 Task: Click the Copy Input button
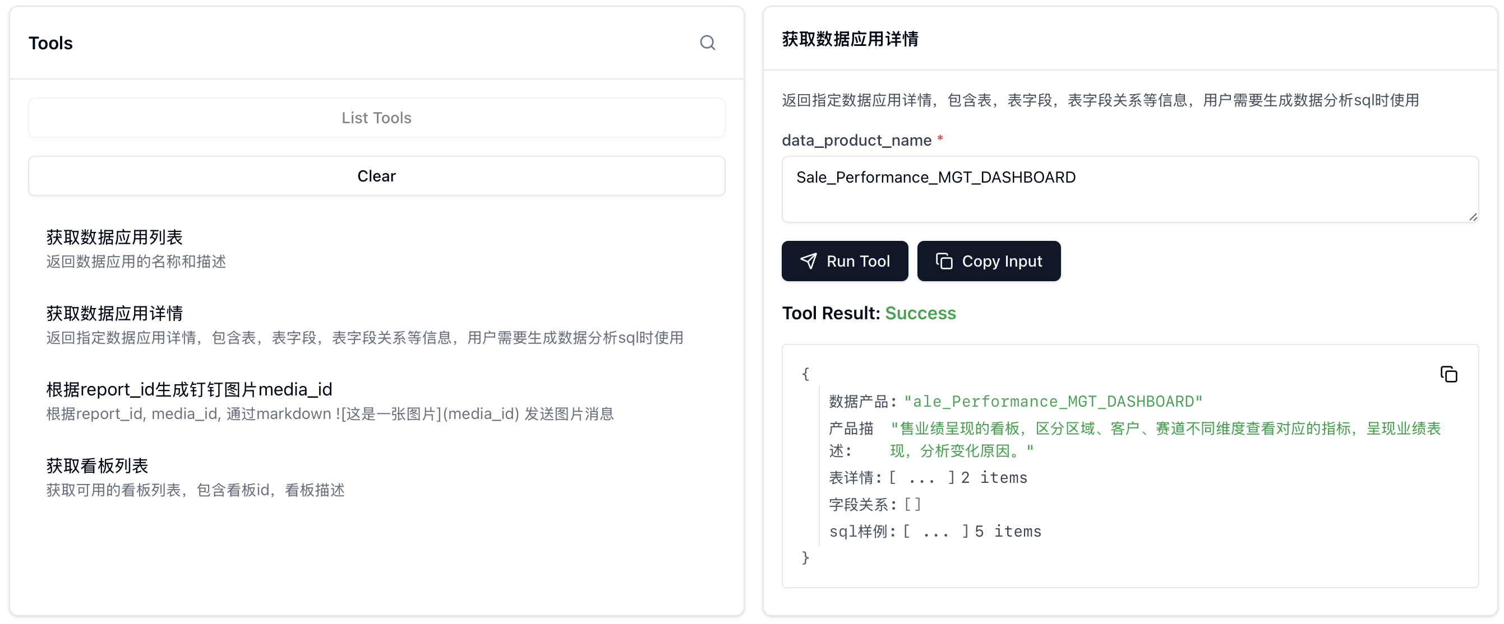pyautogui.click(x=988, y=260)
